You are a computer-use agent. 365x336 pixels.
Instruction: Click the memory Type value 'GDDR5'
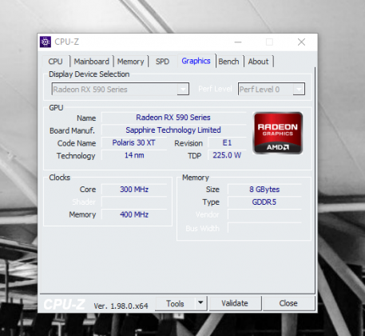click(264, 202)
